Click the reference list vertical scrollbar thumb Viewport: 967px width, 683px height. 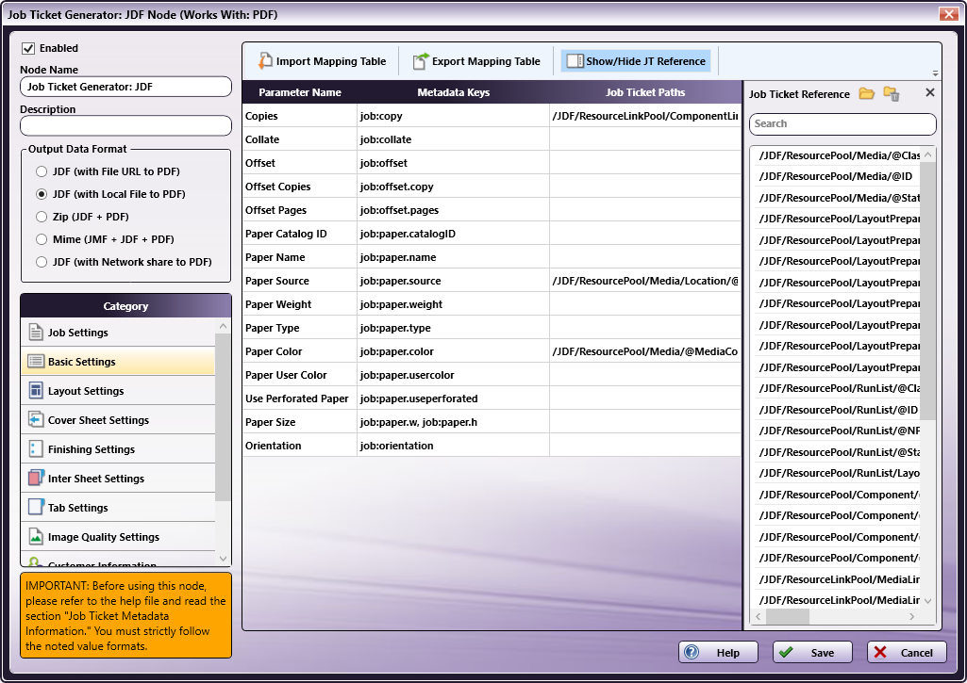927,291
